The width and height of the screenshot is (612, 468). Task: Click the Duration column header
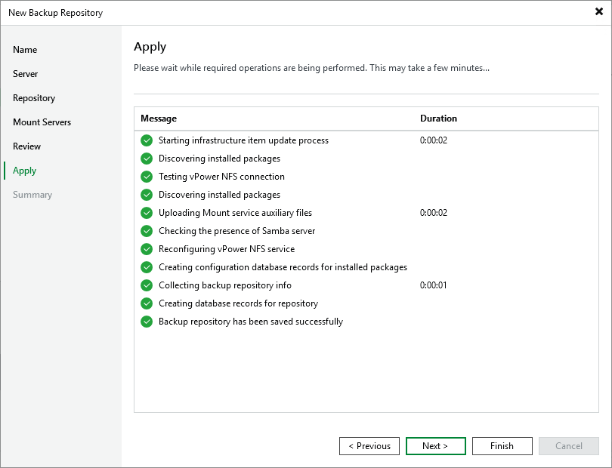tap(438, 119)
